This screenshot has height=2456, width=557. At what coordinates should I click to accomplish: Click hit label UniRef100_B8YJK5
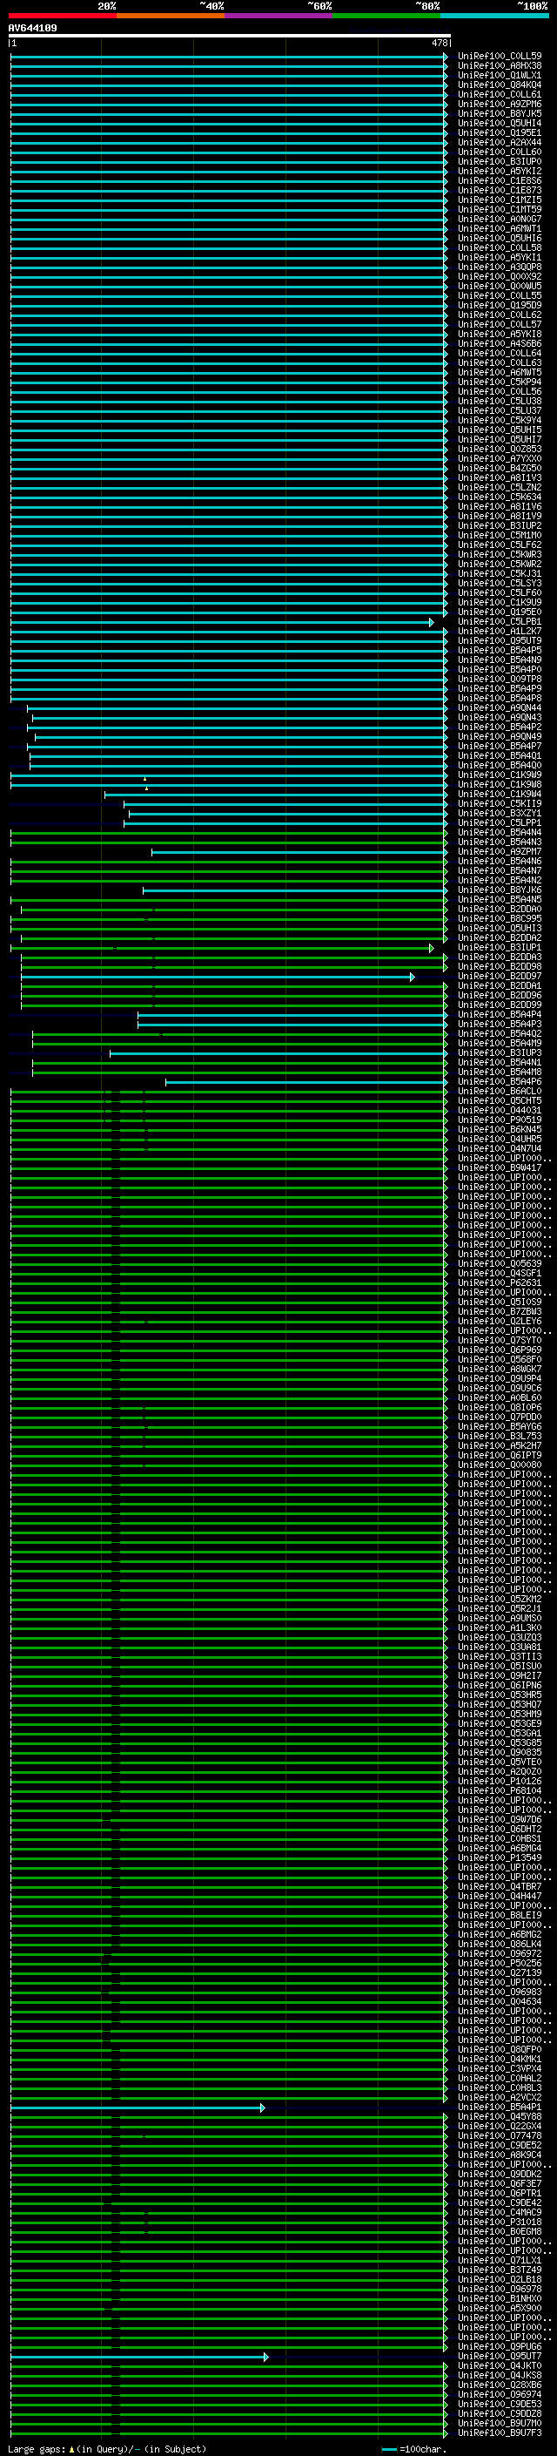coord(500,113)
